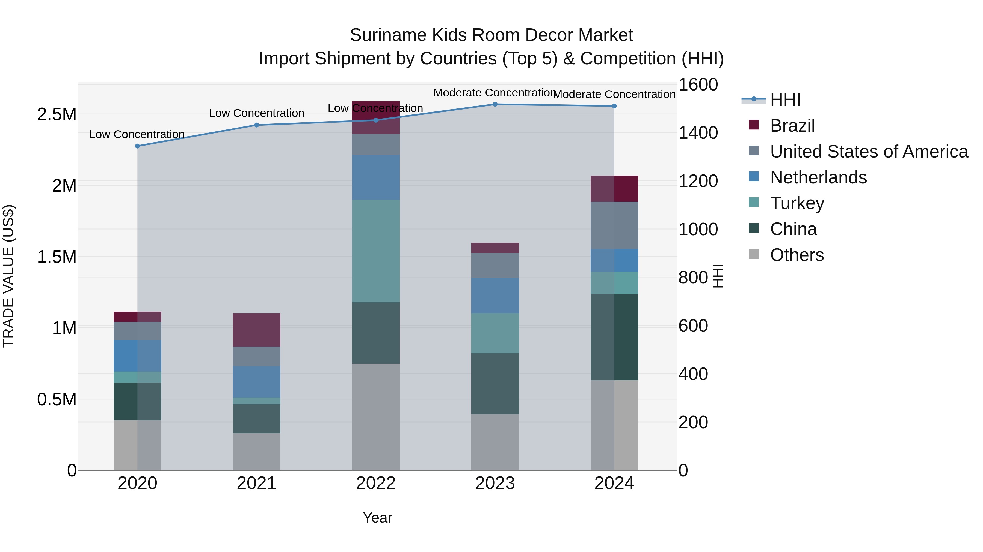Viewport: 983px width, 552px height.
Task: Click the 2021 Others bar segment
Action: pos(257,452)
